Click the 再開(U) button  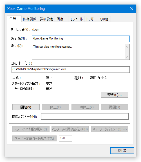[x=115, y=107]
